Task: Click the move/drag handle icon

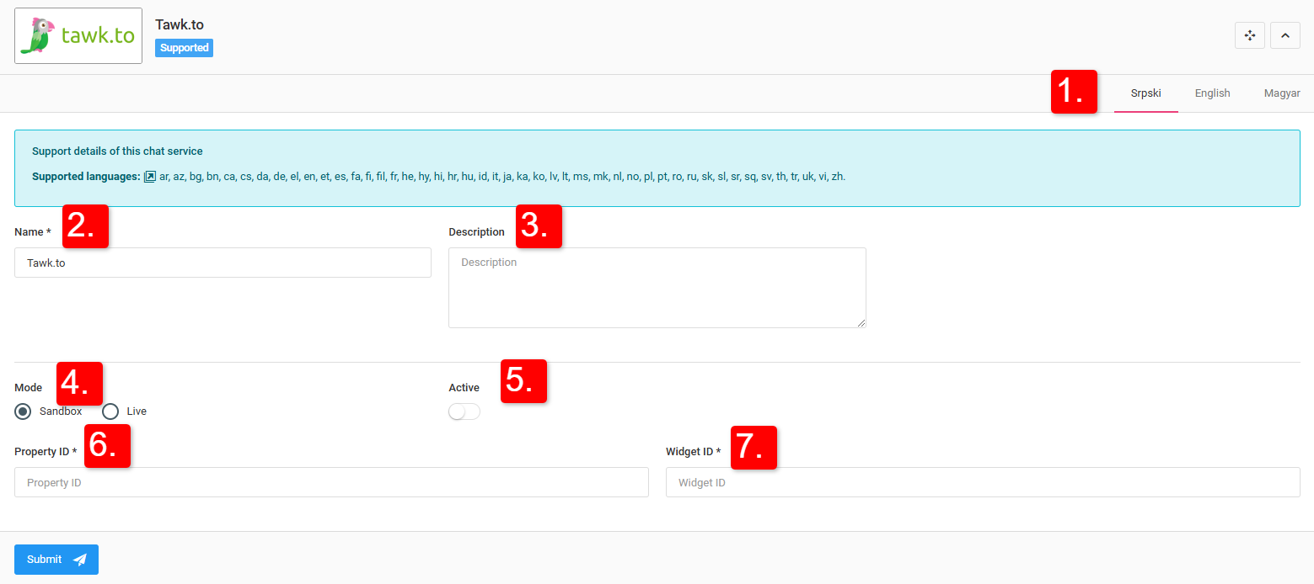Action: point(1250,35)
